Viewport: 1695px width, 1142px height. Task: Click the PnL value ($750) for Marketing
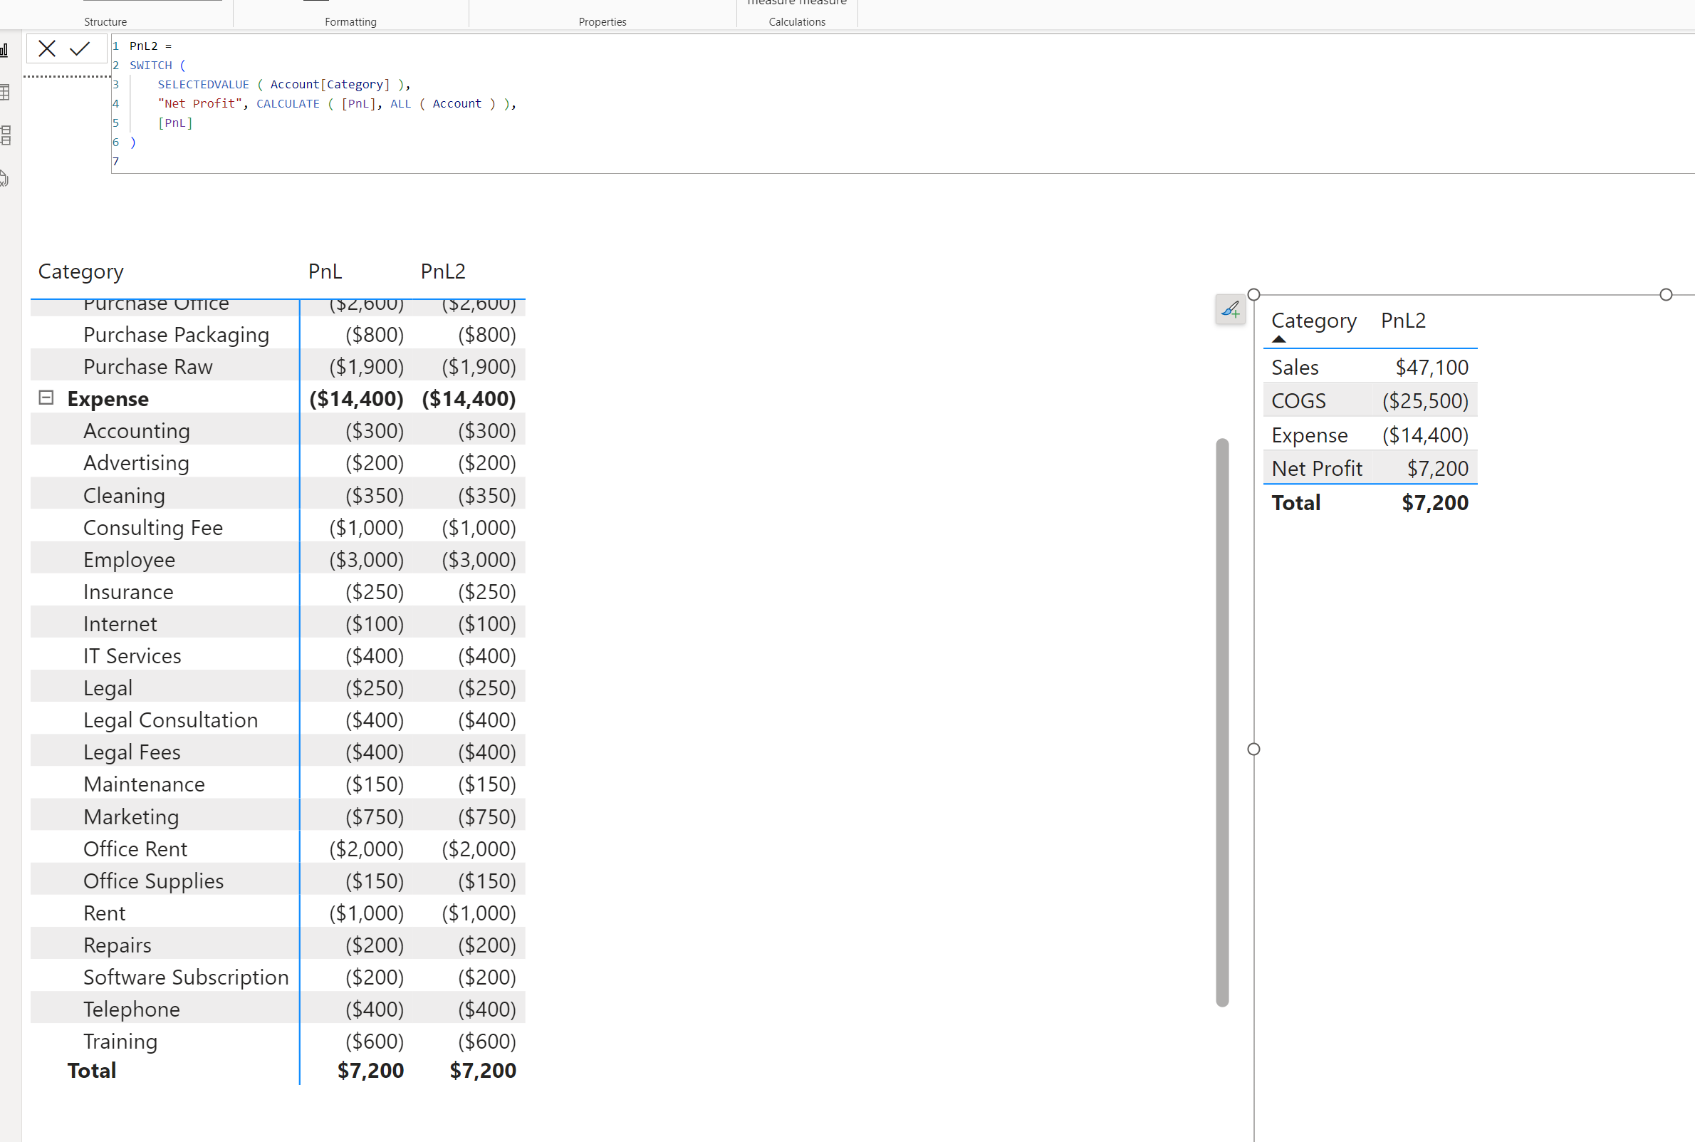point(374,816)
